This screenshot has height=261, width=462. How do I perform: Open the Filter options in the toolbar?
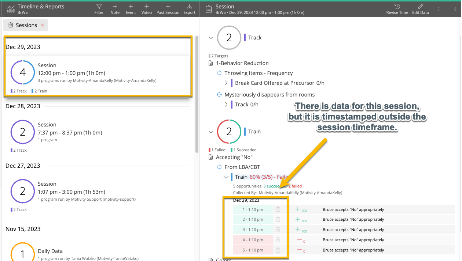tap(99, 9)
